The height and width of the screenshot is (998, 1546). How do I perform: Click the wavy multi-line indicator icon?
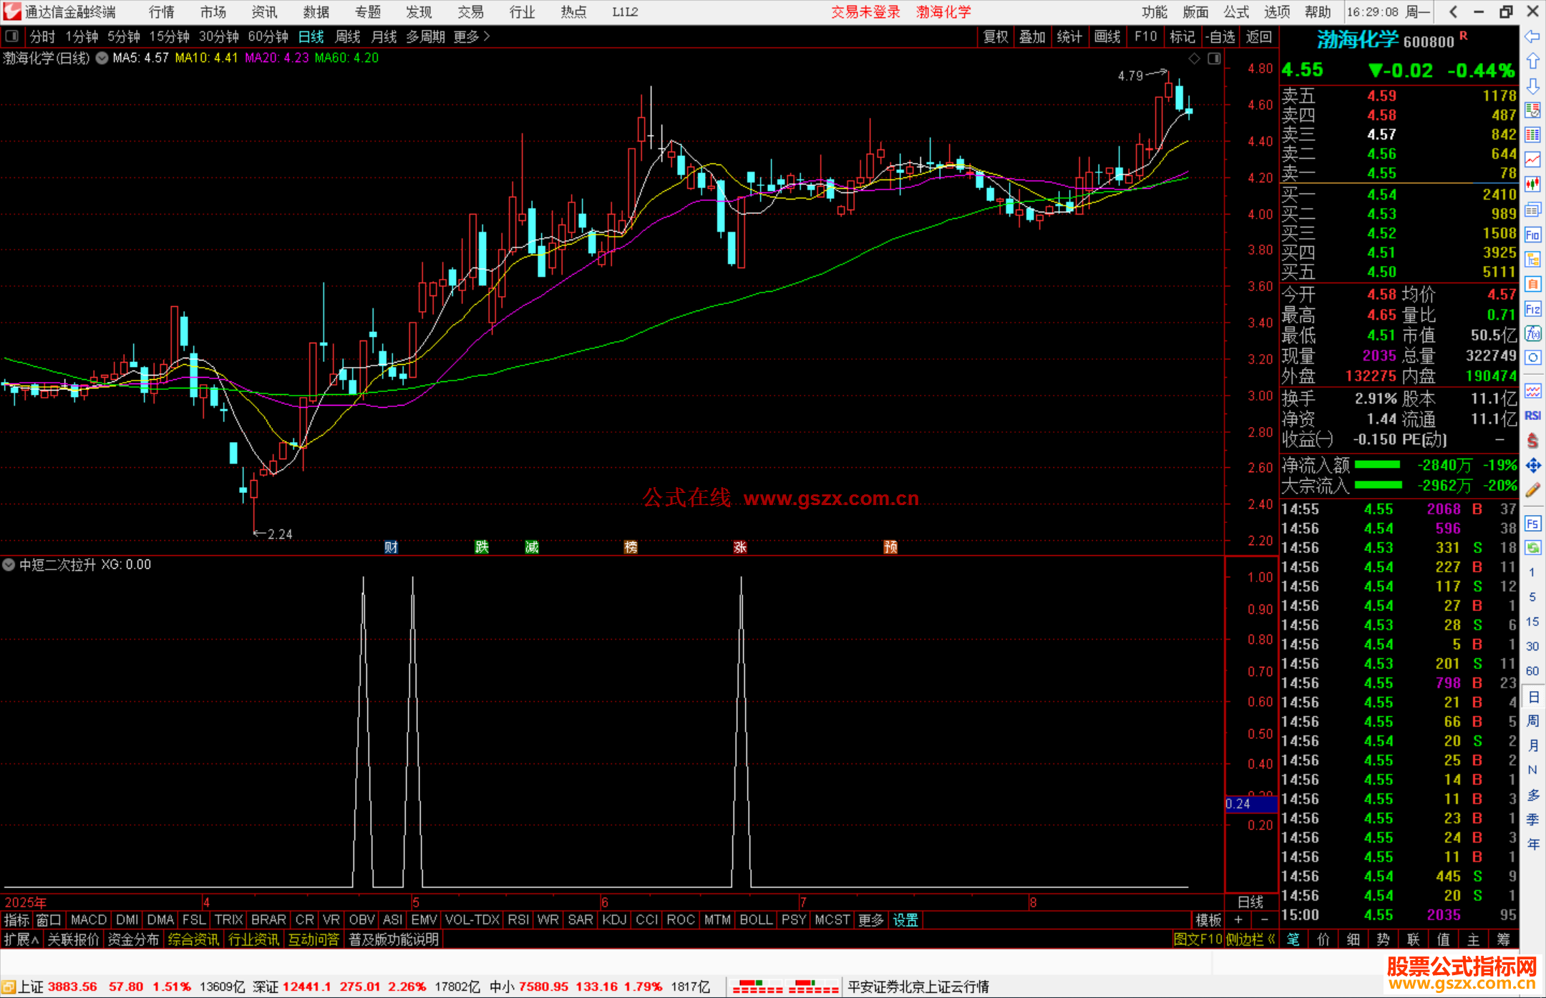click(1532, 391)
